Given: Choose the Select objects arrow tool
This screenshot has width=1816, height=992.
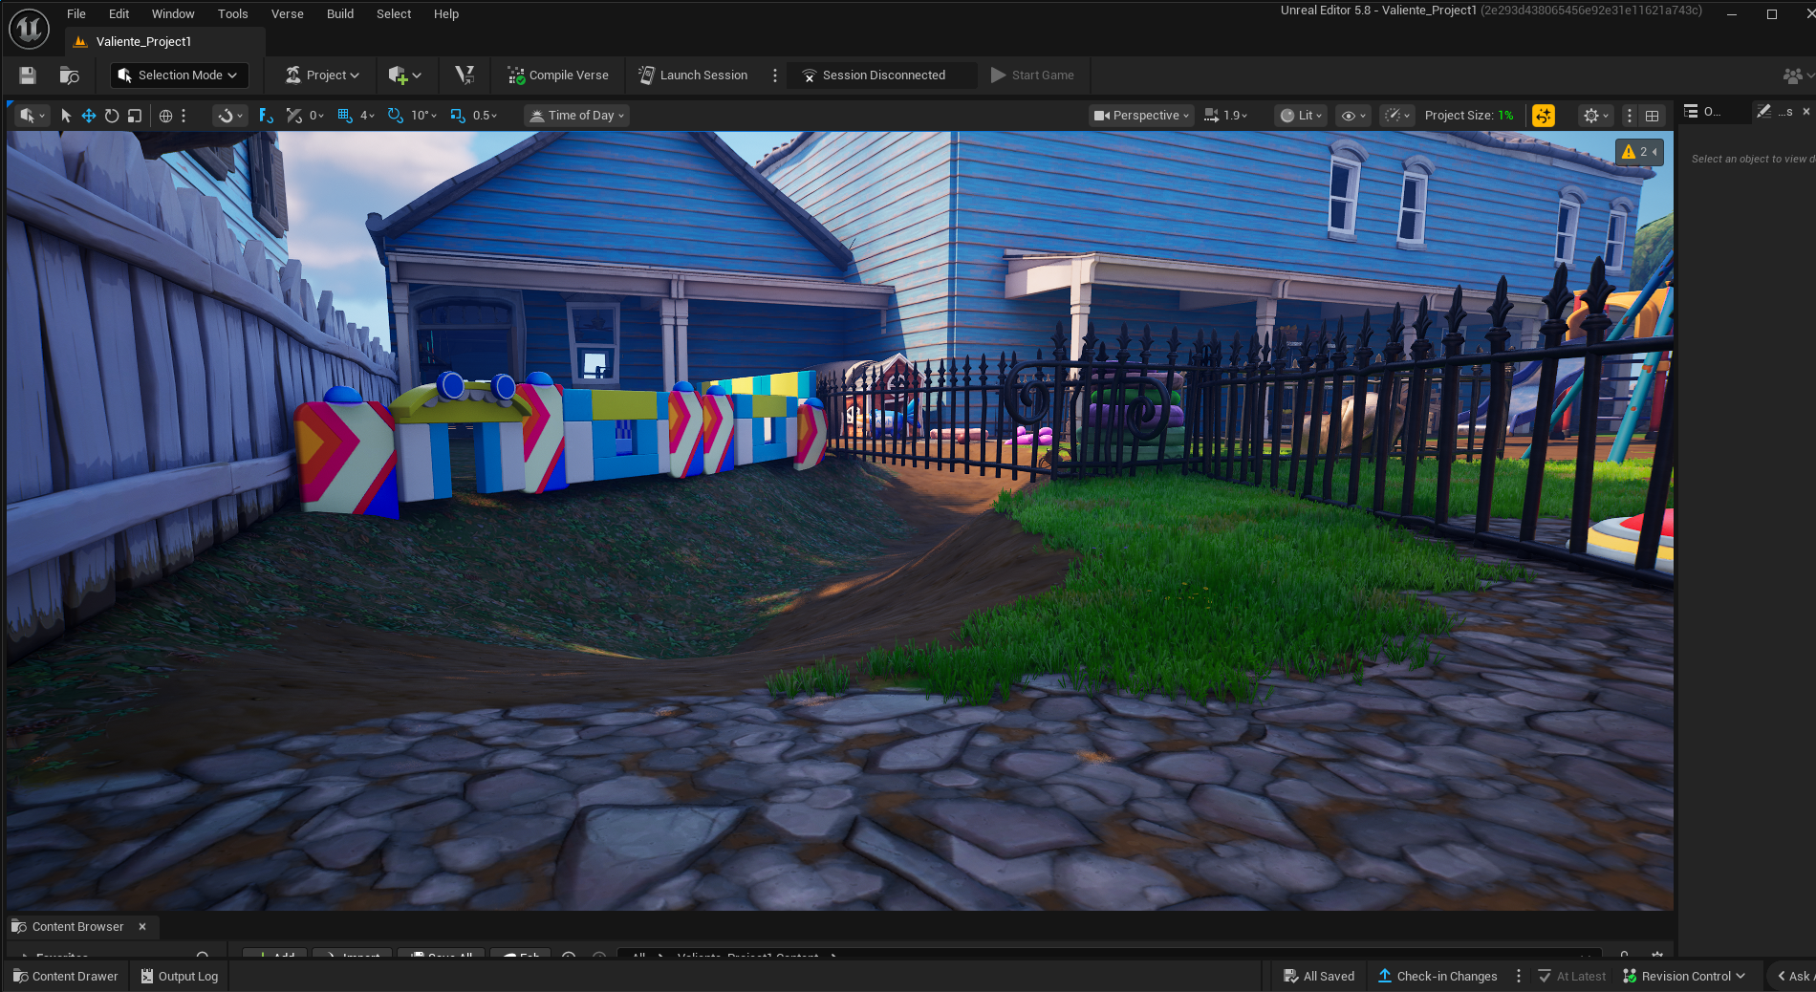Looking at the screenshot, I should [66, 116].
